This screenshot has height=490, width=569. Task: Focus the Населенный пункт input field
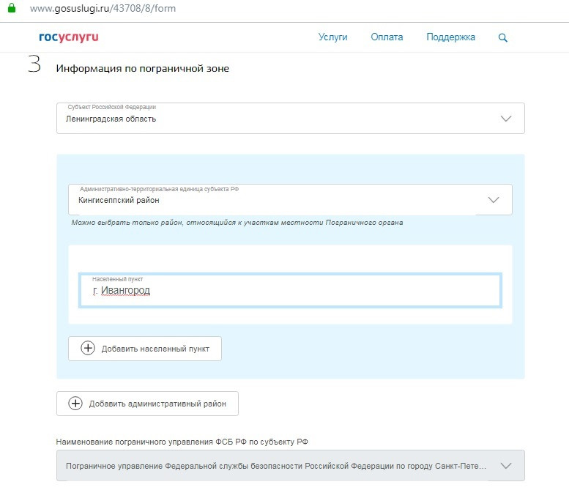290,290
